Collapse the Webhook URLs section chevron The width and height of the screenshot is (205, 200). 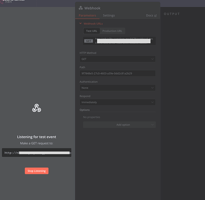tap(80, 24)
